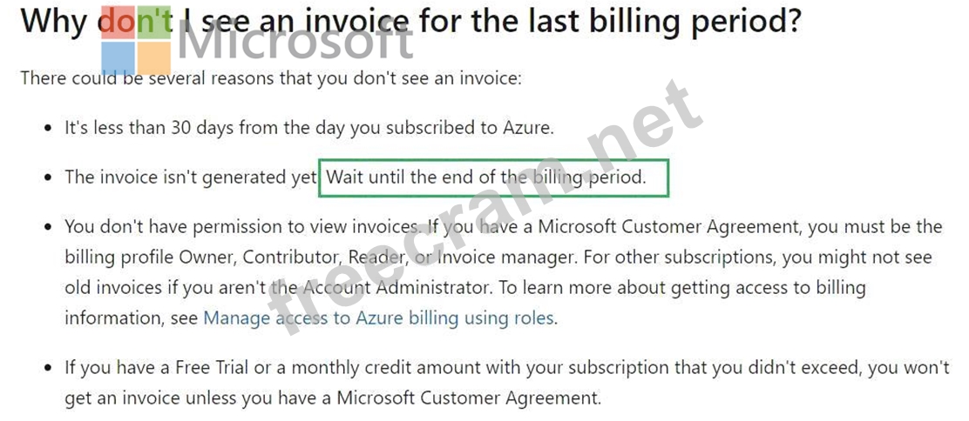
Task: Click the green highlighted billing period box
Action: click(x=494, y=177)
